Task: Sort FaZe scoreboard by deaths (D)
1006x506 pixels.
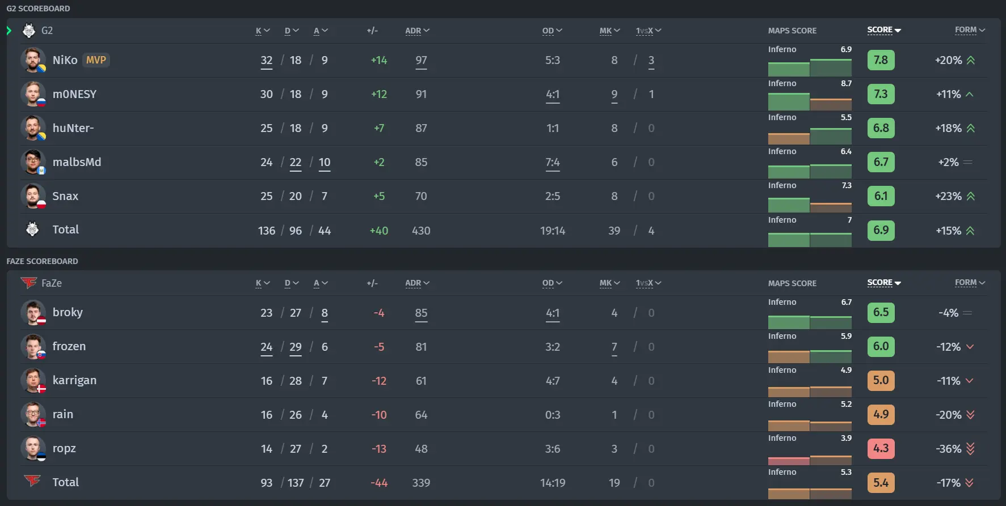Action: [292, 283]
